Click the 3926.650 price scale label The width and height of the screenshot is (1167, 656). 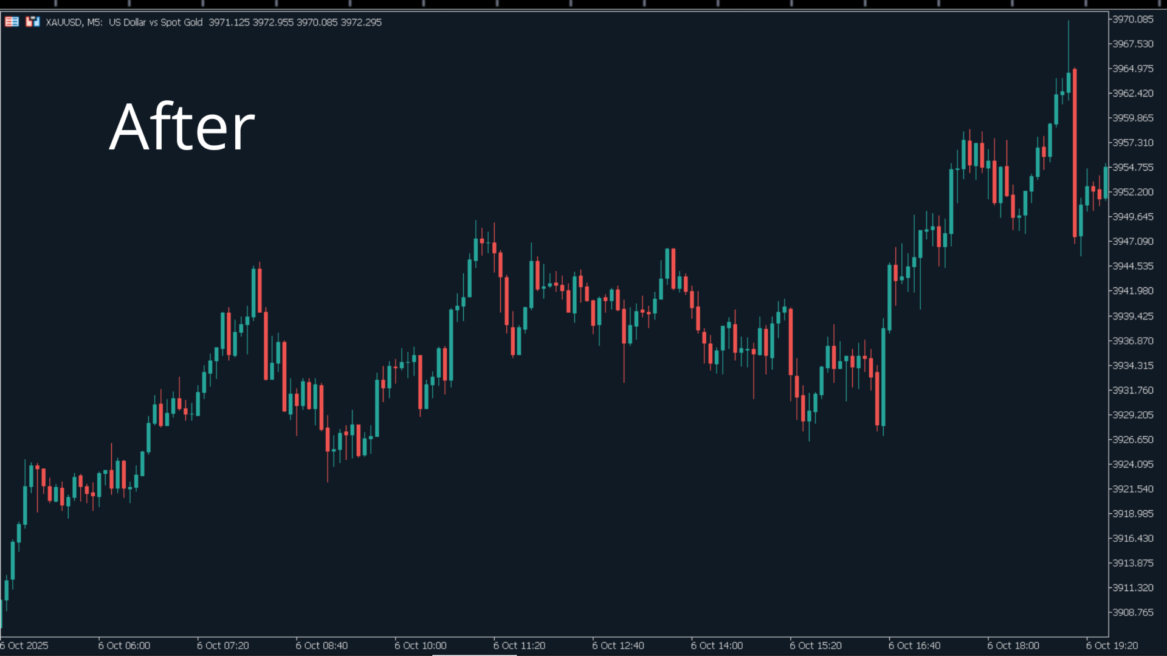point(1132,440)
